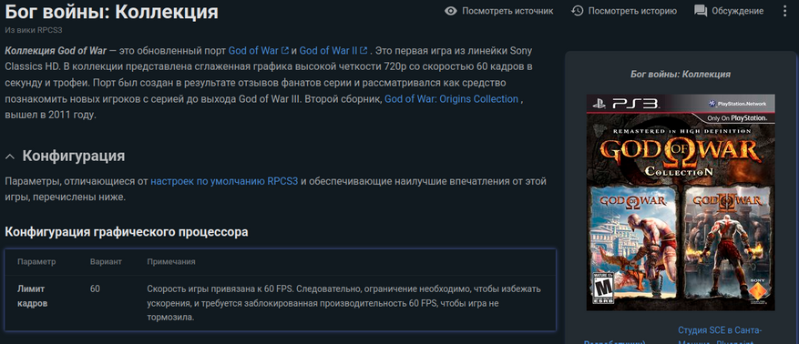Click the eye icon for view source
The width and height of the screenshot is (799, 344).
[x=450, y=11]
